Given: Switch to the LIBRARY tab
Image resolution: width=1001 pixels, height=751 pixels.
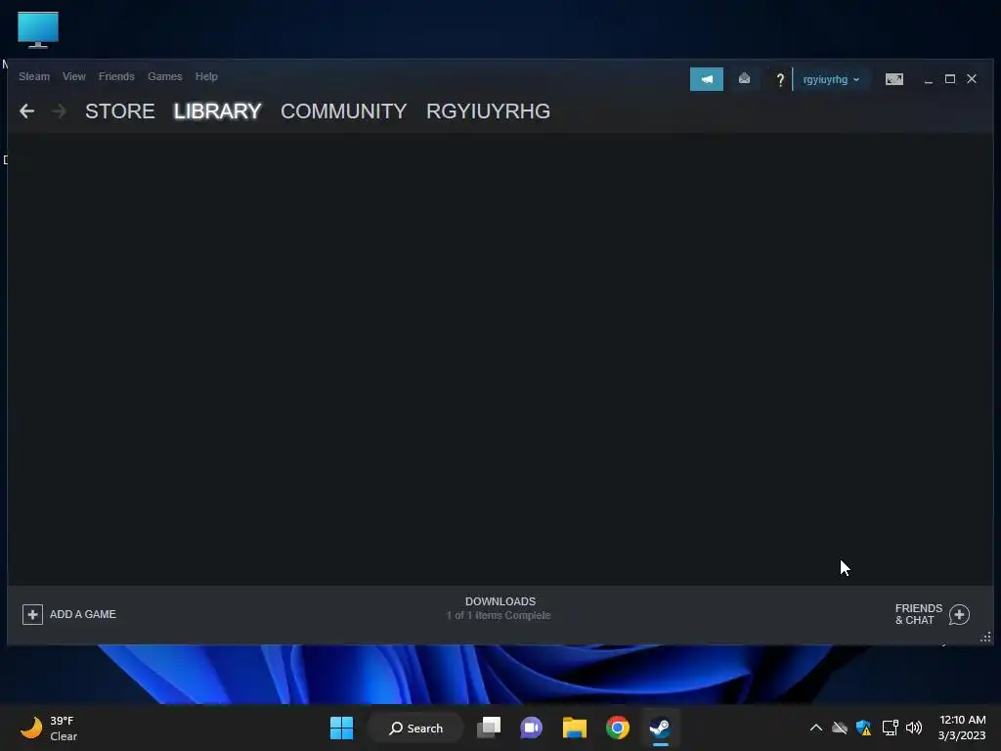Looking at the screenshot, I should [x=217, y=111].
